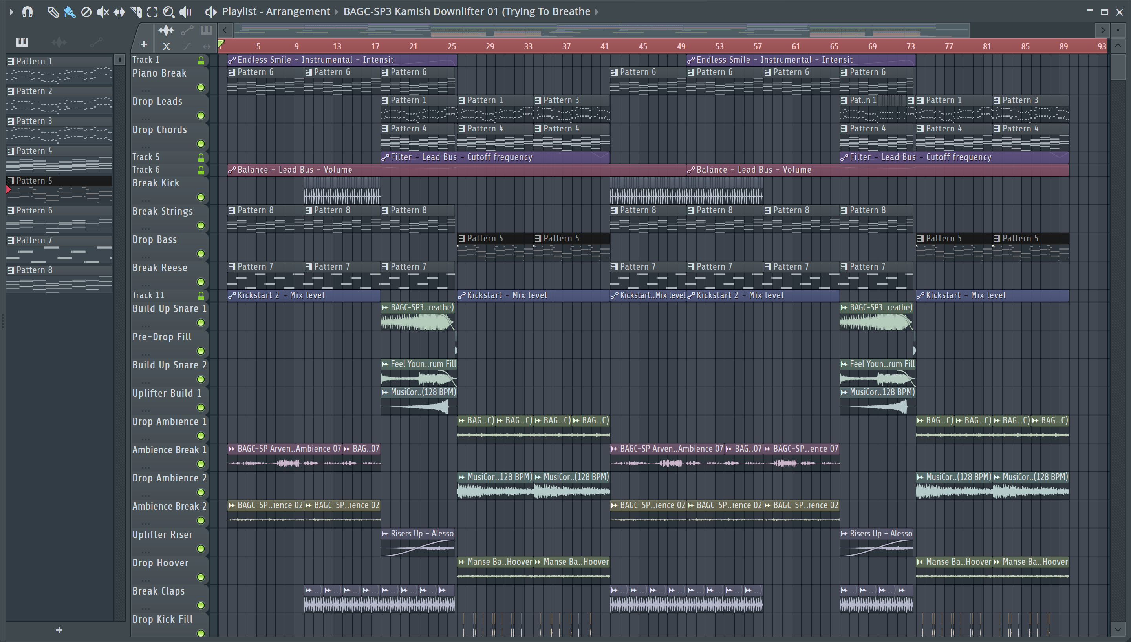Click the picker panel scrollbar handle

pos(119,60)
